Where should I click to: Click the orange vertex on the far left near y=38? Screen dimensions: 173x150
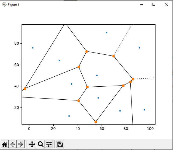(25, 89)
